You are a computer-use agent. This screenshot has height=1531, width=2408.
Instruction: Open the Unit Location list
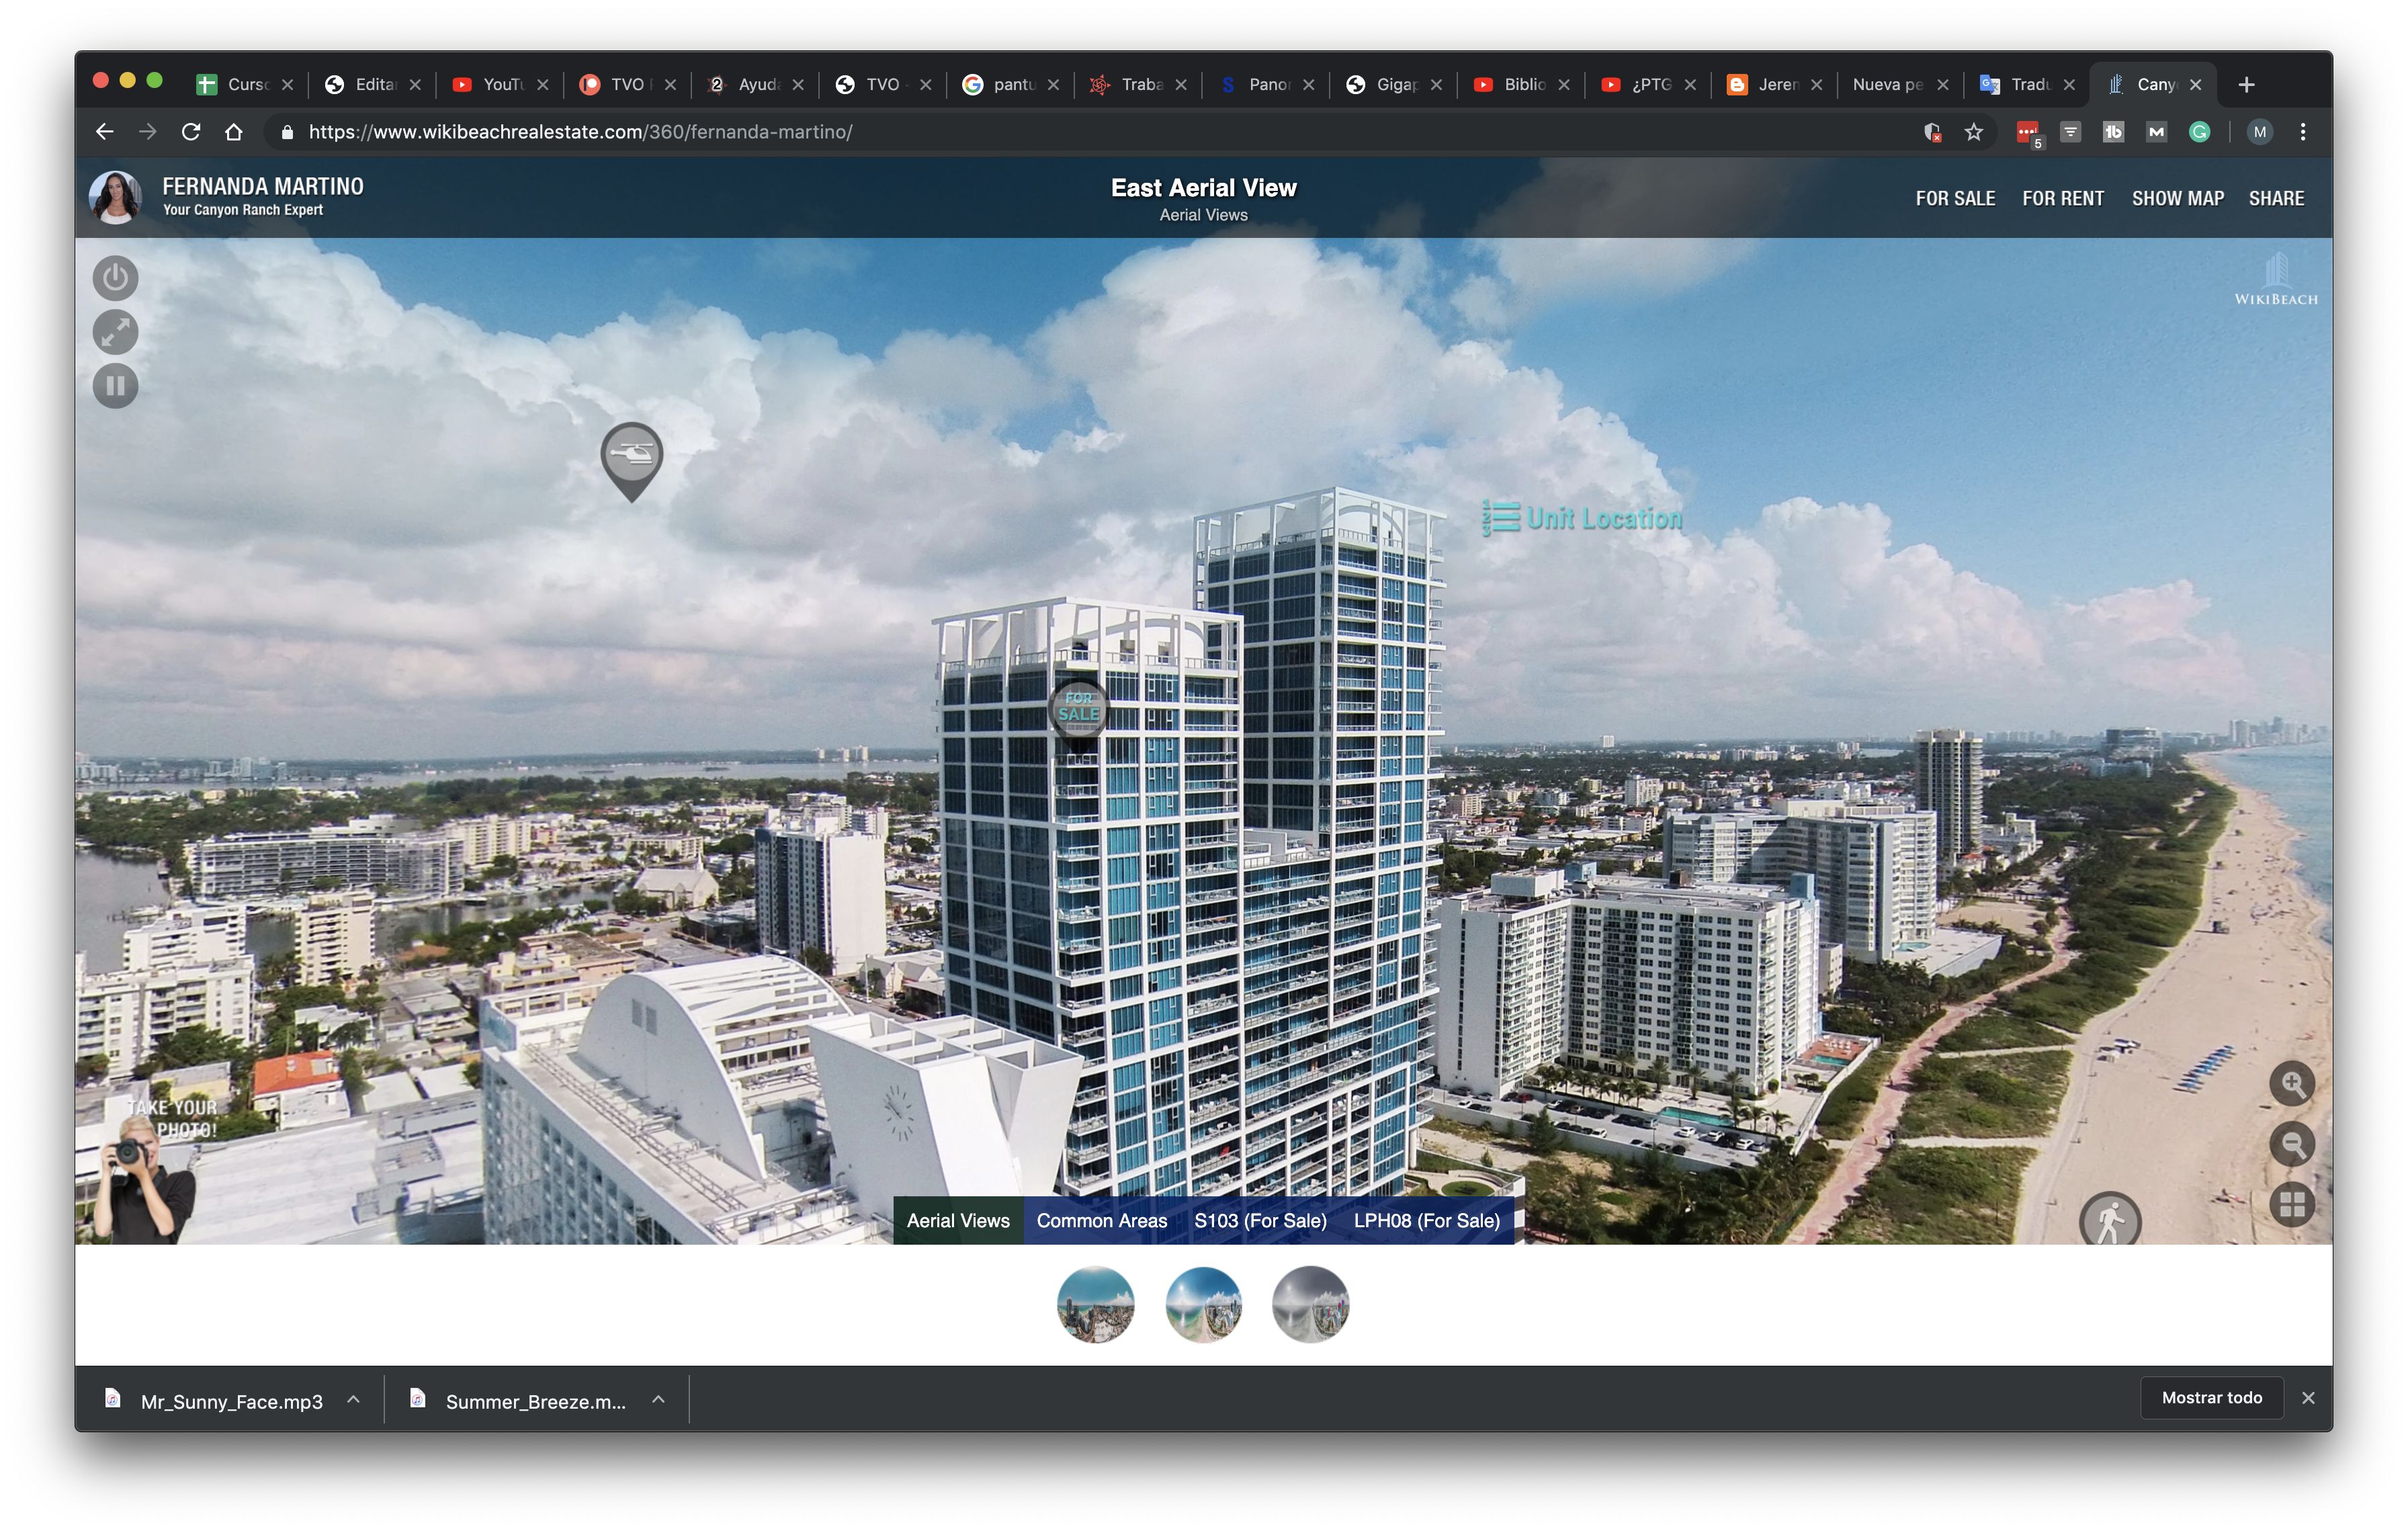tap(1582, 518)
